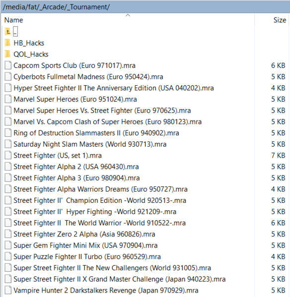Select 'Super Street Fighter II X Grand Master Challenge' name
This screenshot has height=297, width=290.
120,279
